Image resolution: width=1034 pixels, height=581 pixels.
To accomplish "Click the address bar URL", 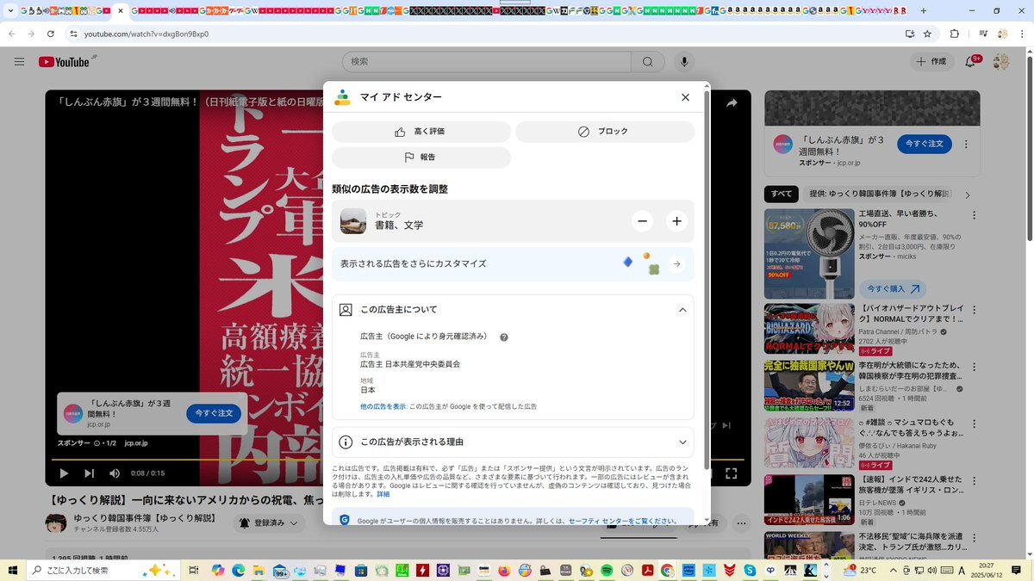I will [146, 34].
